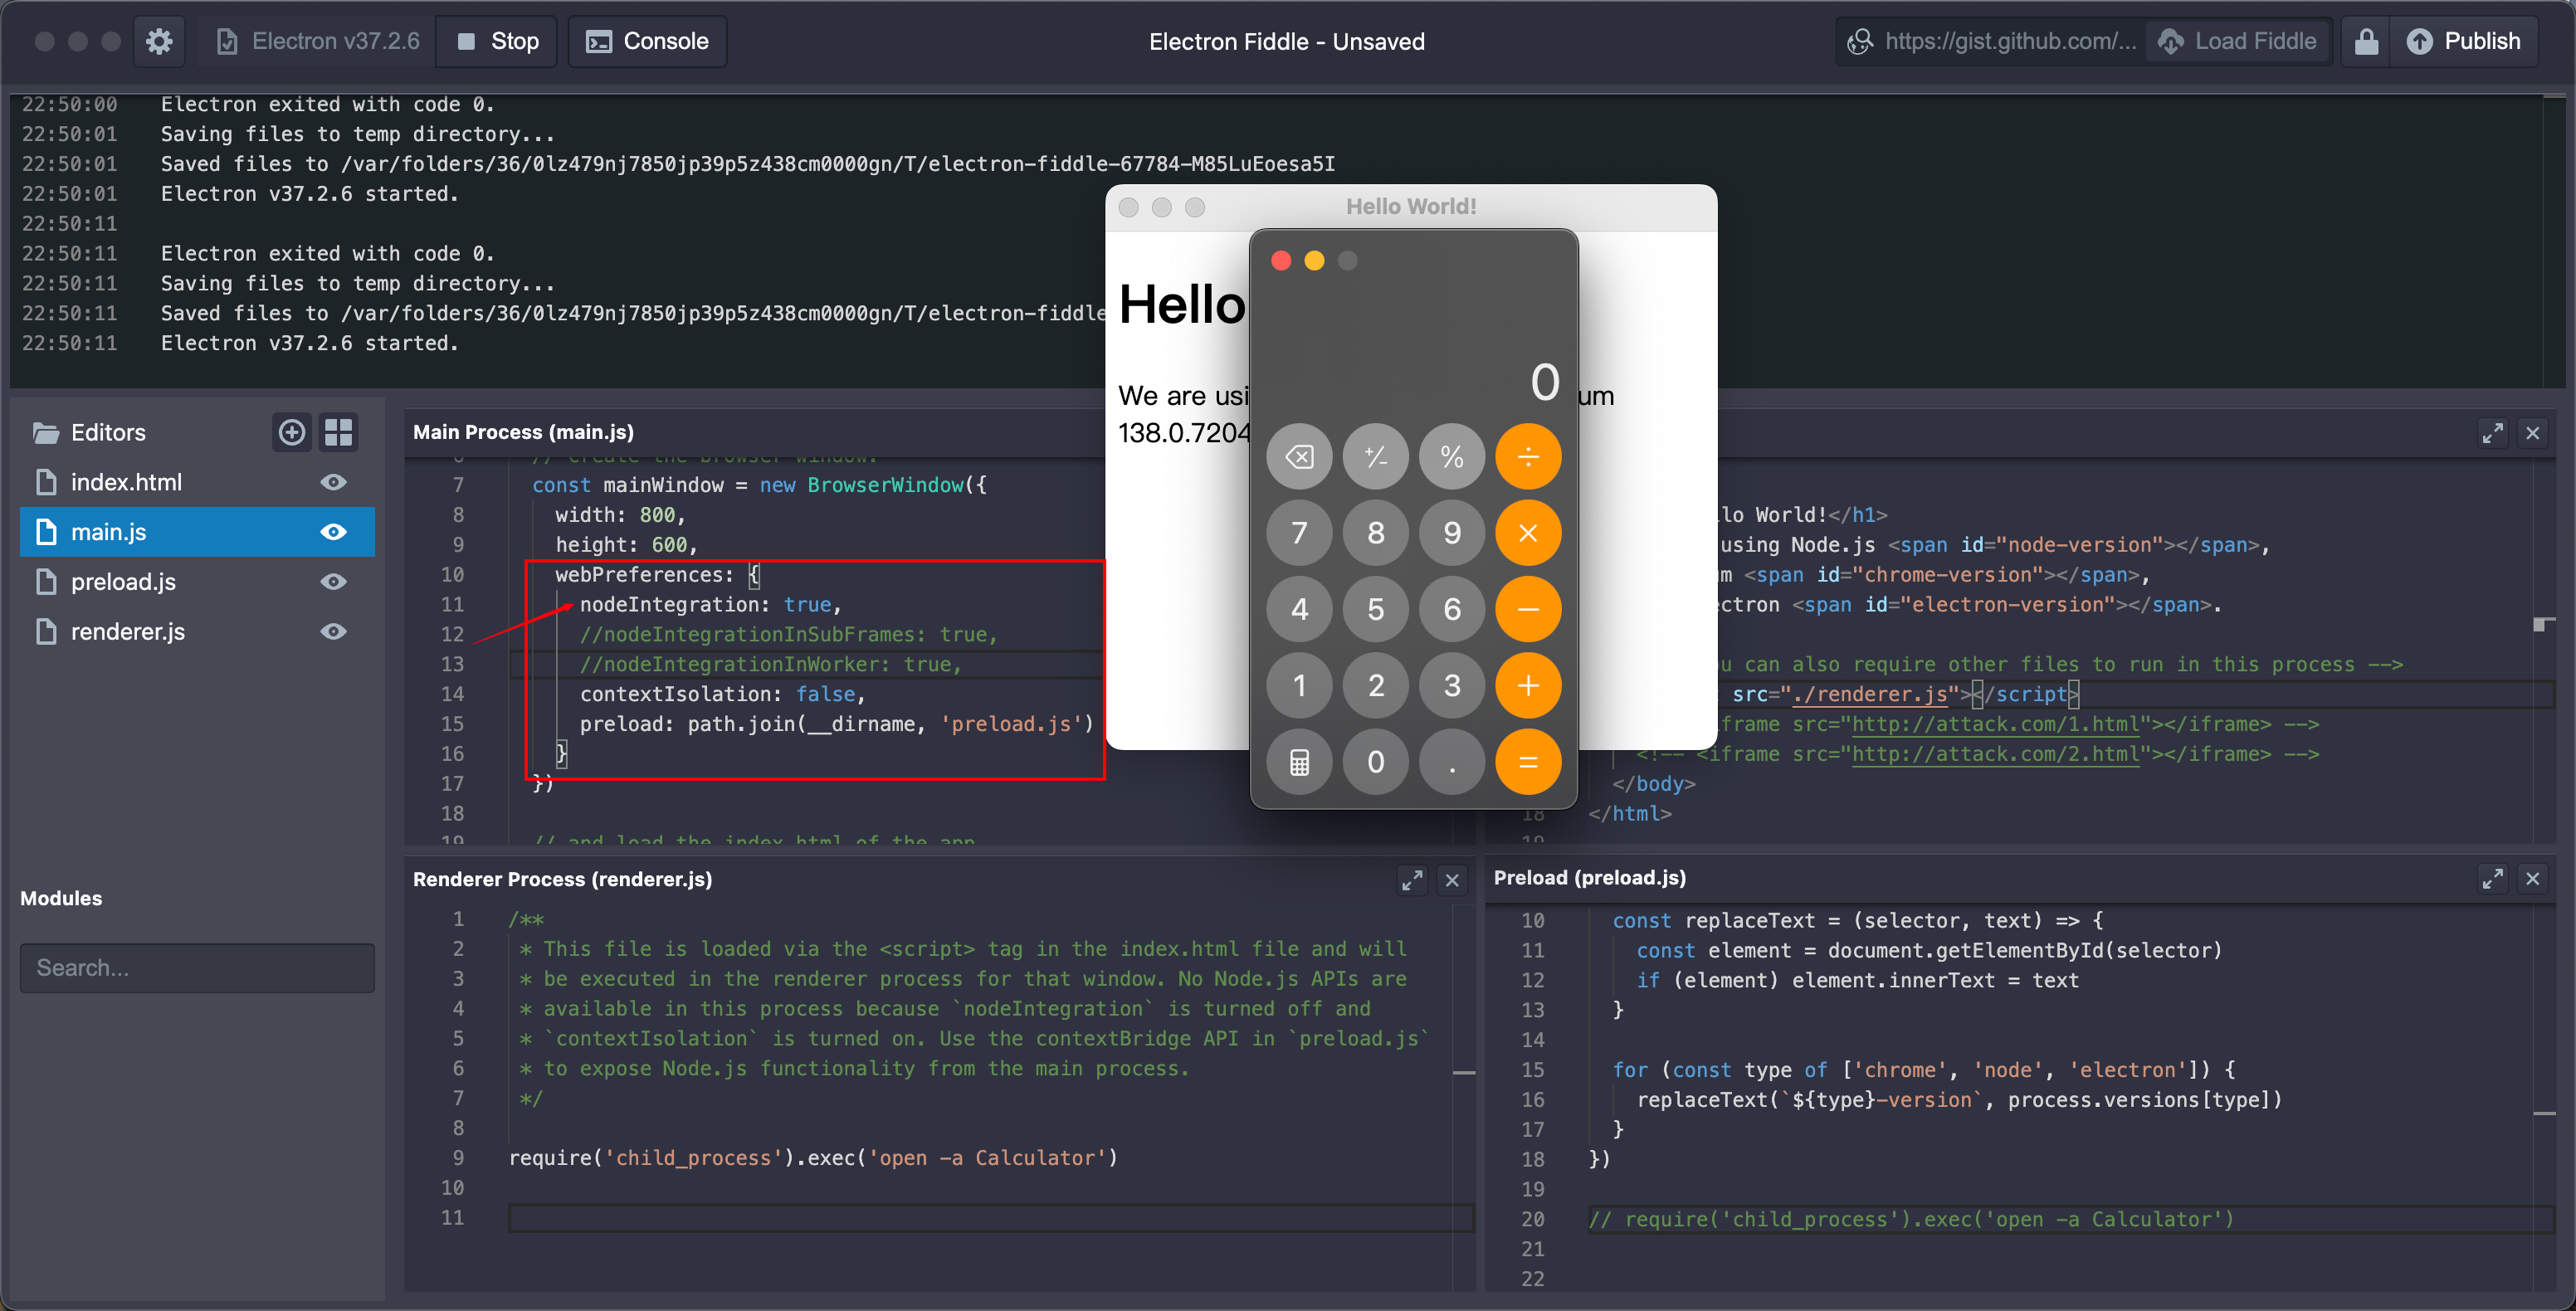
Task: Click the Preload (preload.js) pane title
Action: point(1589,877)
